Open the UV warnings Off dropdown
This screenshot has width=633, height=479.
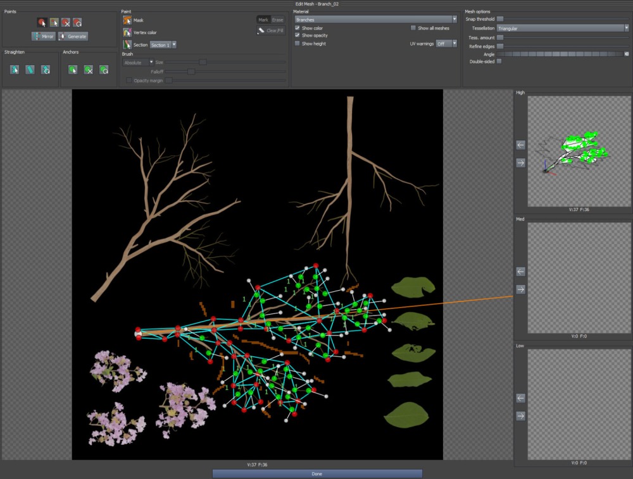446,44
